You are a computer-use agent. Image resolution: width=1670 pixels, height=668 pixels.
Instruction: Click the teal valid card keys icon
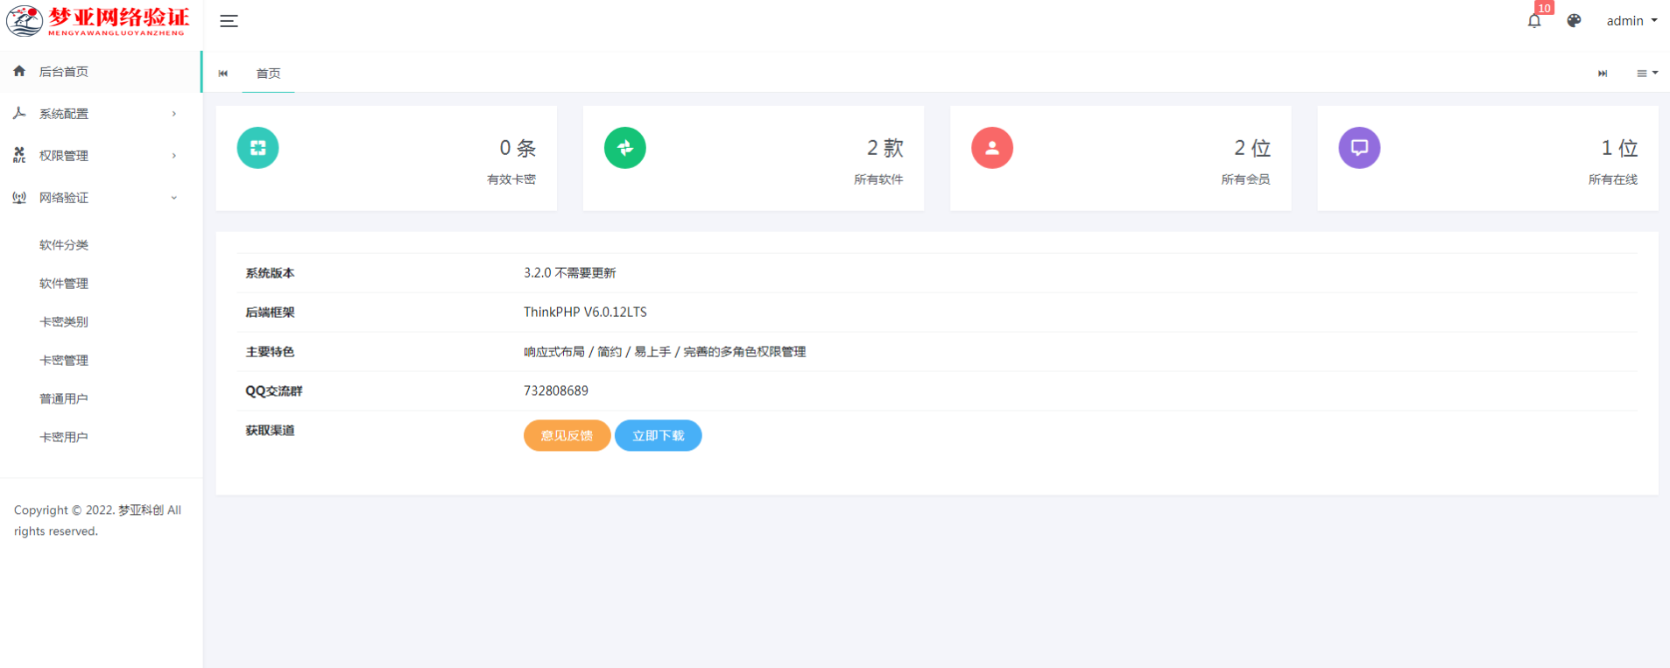257,148
